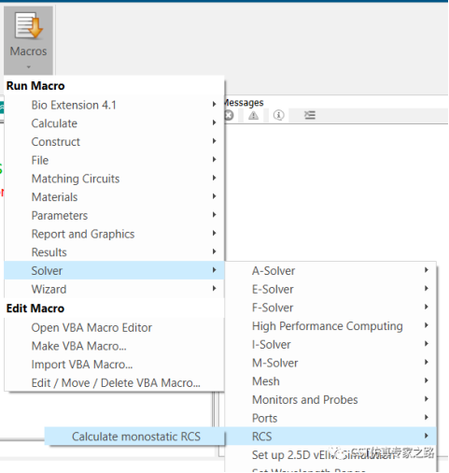The image size is (449, 473).
Task: Open the RCS submenu entry
Action: point(330,437)
